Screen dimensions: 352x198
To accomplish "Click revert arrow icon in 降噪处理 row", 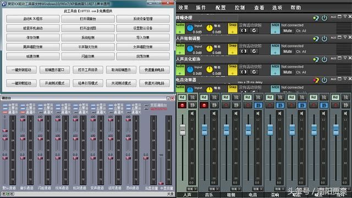I will 254,31.
